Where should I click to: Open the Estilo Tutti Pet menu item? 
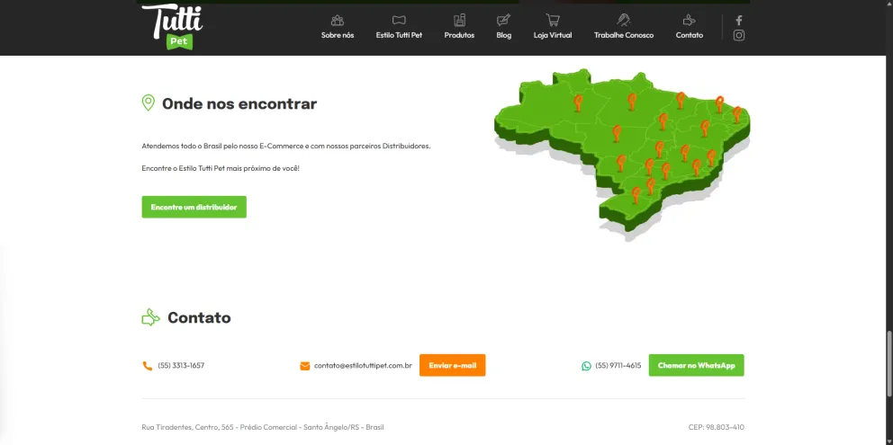(x=399, y=35)
